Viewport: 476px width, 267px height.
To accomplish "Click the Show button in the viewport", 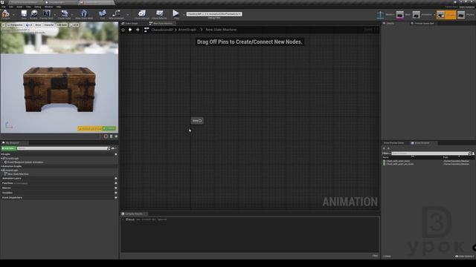I will (38, 25).
